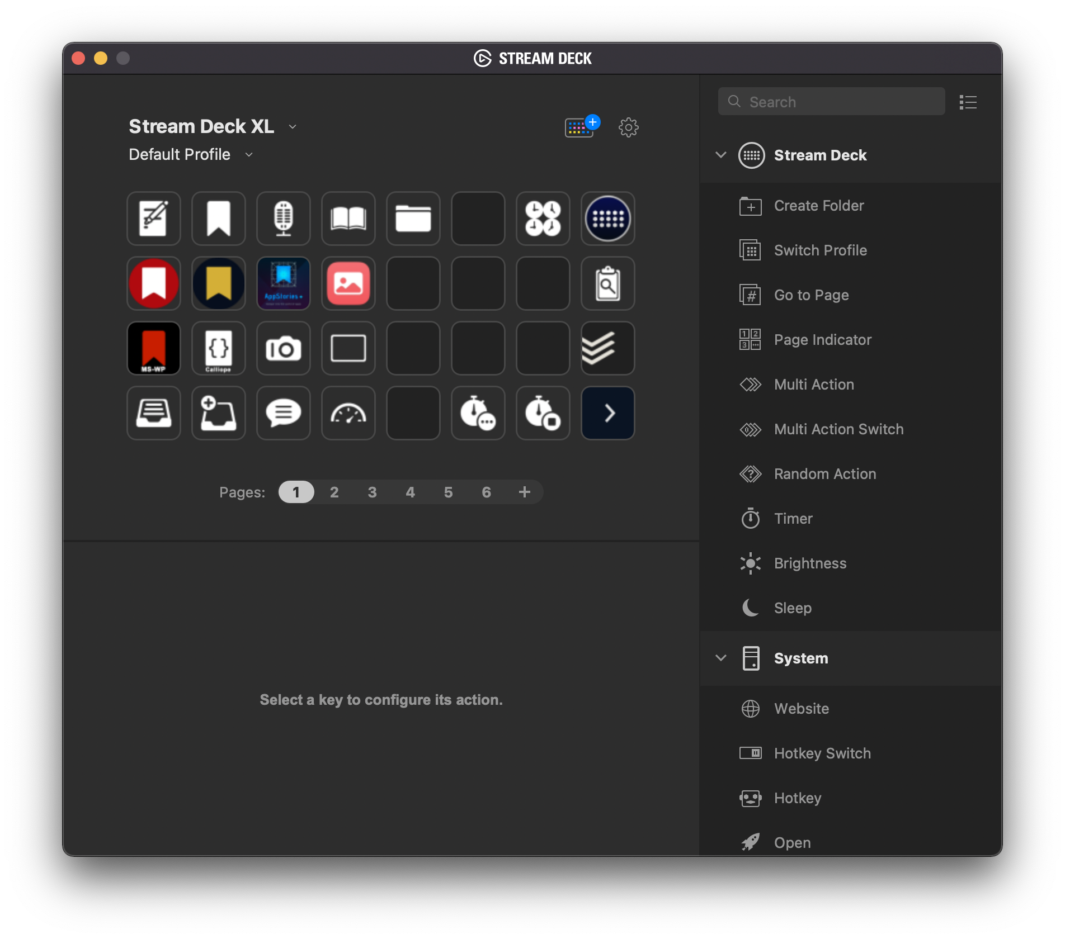Switch to page 6
The image size is (1065, 939).
tap(487, 492)
